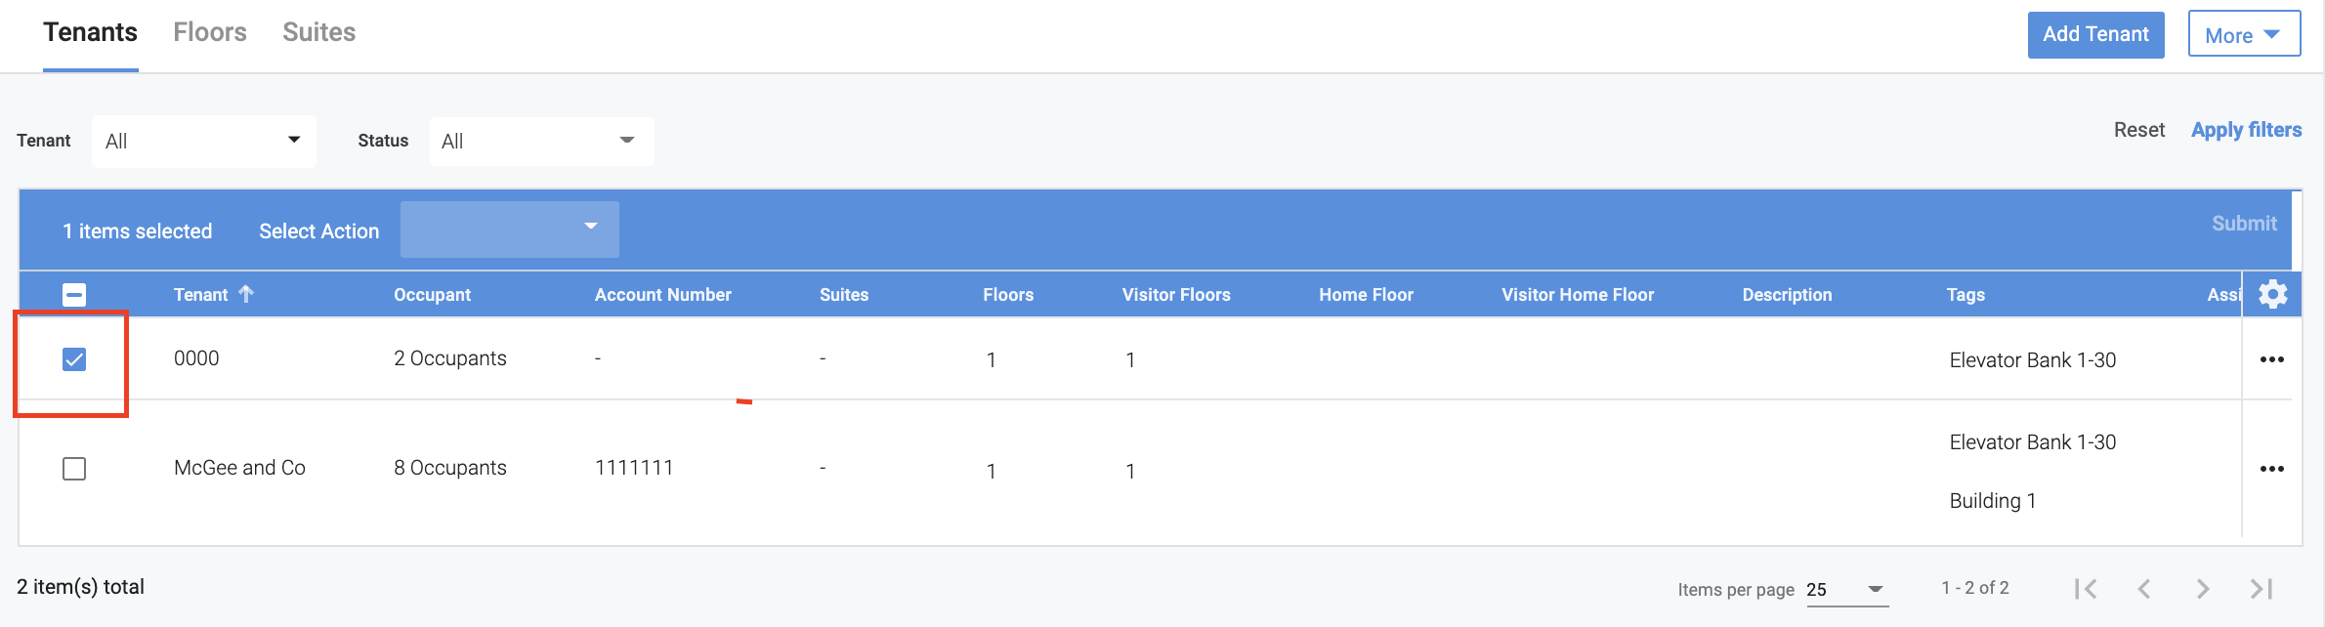This screenshot has height=627, width=2325.
Task: Open the Status filter dropdown
Action: (540, 141)
